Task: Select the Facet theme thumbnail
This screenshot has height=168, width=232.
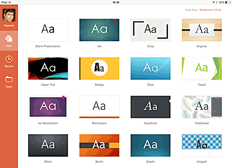Action: click(202, 69)
